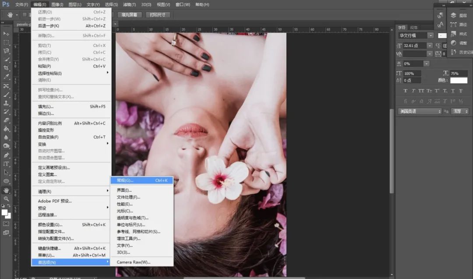Viewport: 473px width, 279px height.
Task: Open the text color swatch
Action: (x=459, y=80)
